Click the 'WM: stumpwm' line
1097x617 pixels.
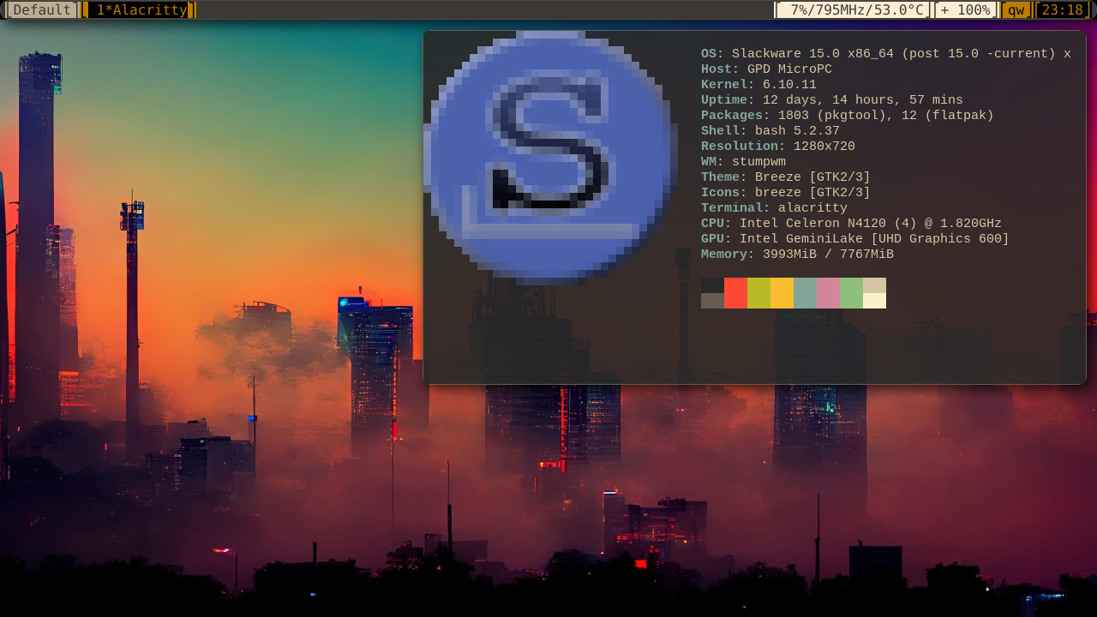point(743,162)
